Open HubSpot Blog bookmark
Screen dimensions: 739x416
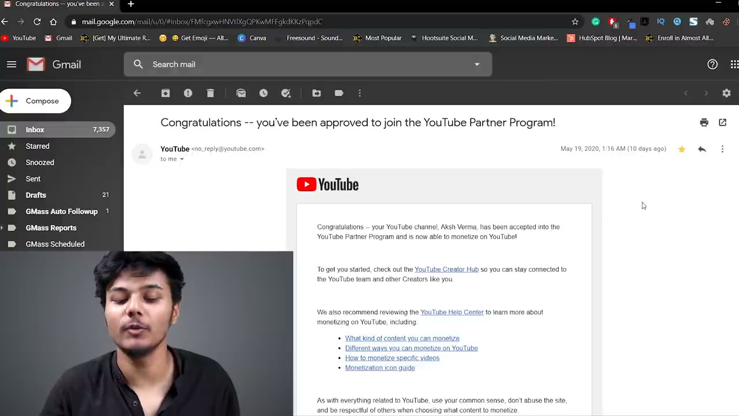602,38
